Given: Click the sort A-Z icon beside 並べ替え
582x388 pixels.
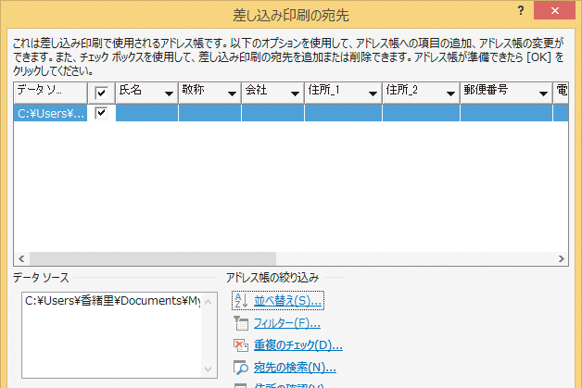Looking at the screenshot, I should (x=242, y=300).
